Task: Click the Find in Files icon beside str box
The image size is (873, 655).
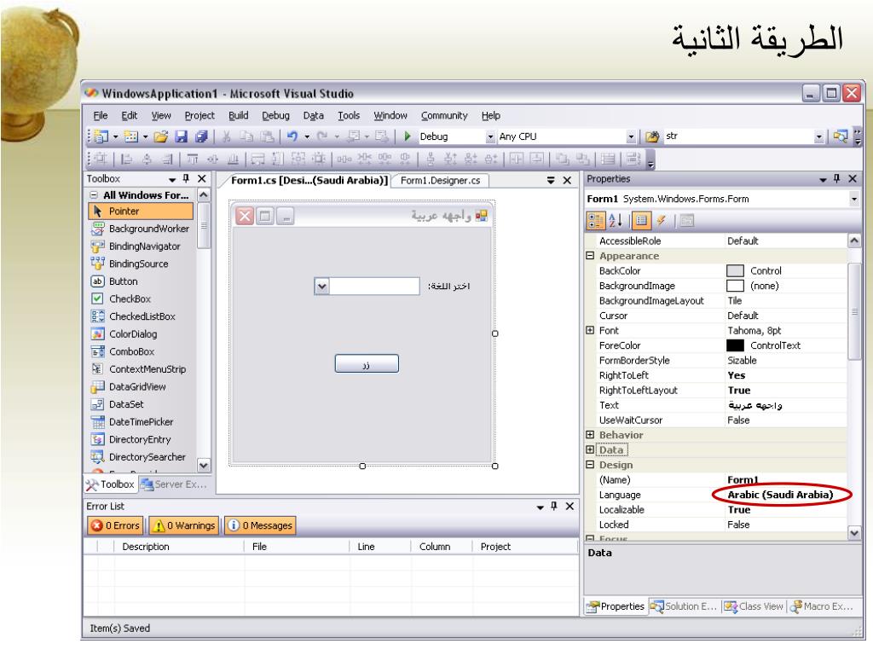Action: (x=652, y=136)
